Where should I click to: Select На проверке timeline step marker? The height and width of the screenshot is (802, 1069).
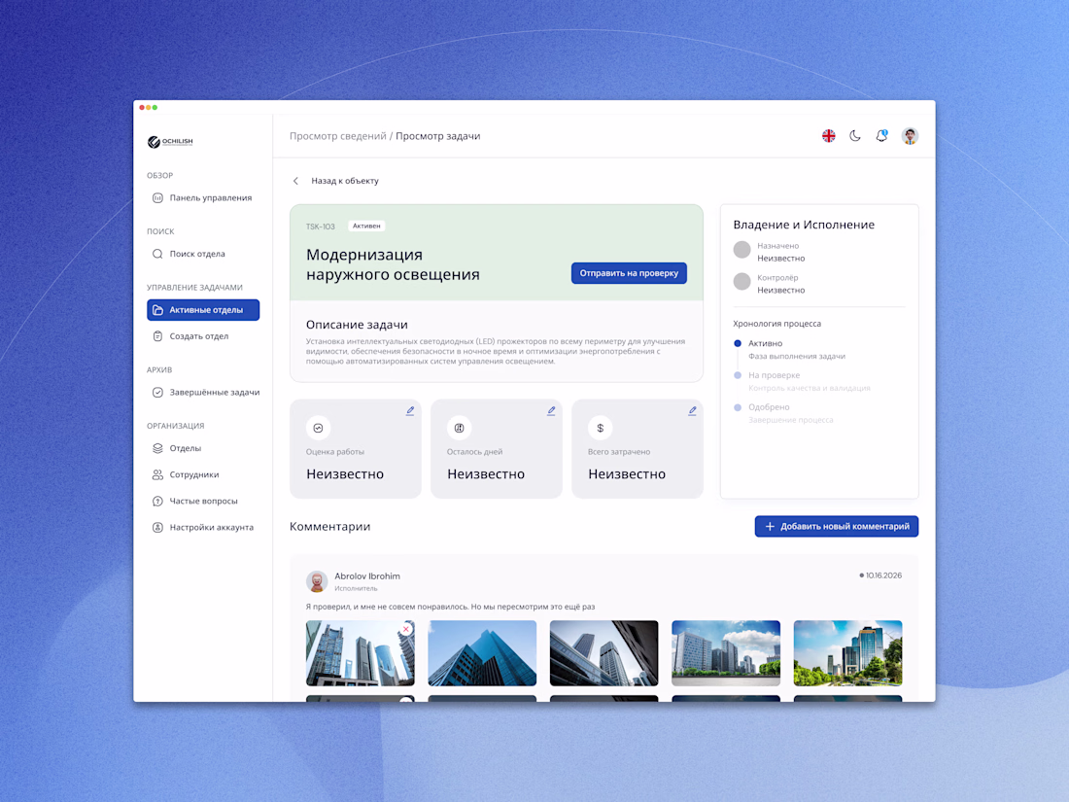coord(737,375)
